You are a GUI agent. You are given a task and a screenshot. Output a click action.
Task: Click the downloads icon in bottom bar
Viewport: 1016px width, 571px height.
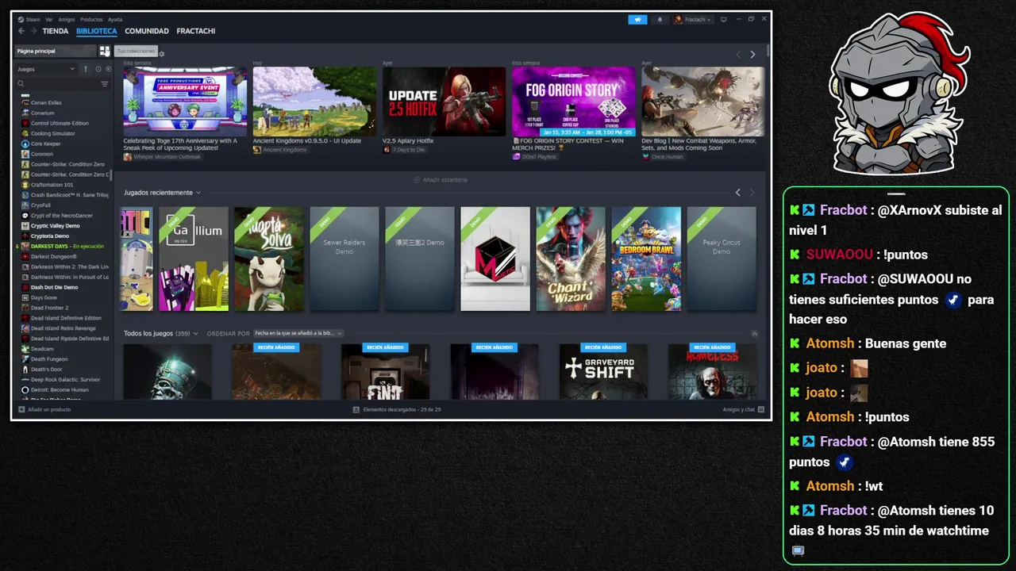[356, 409]
